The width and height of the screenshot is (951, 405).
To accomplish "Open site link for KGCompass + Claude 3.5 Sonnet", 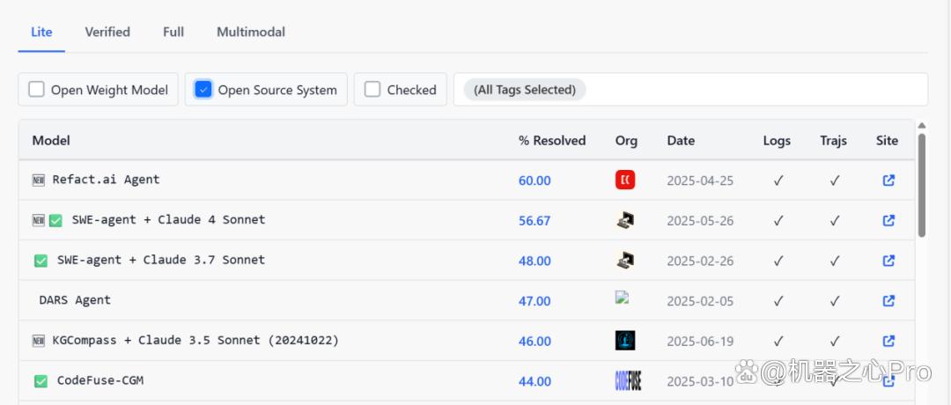I will (x=888, y=341).
